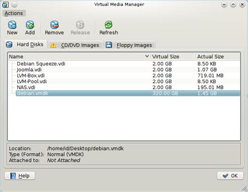Click the 1.07 GB actual size value
Screen dimensions: 248x192
[x=207, y=70]
